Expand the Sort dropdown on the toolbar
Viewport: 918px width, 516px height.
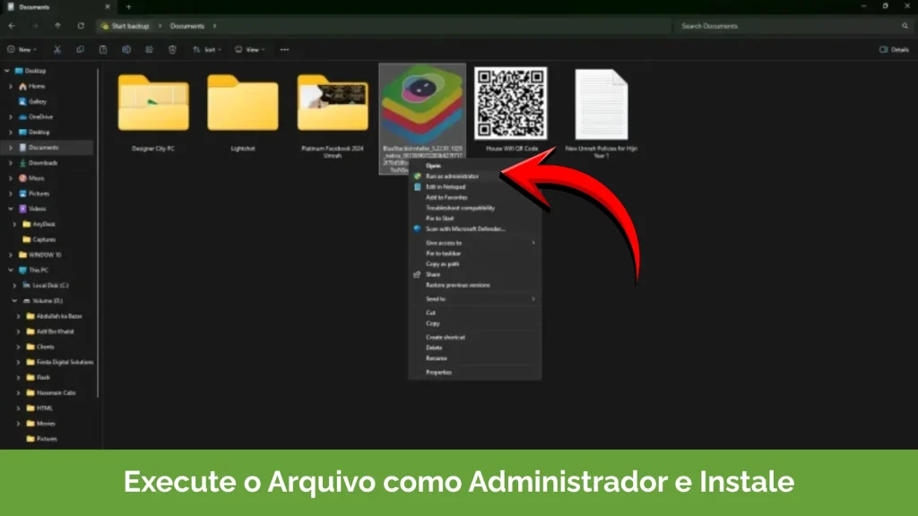[209, 49]
